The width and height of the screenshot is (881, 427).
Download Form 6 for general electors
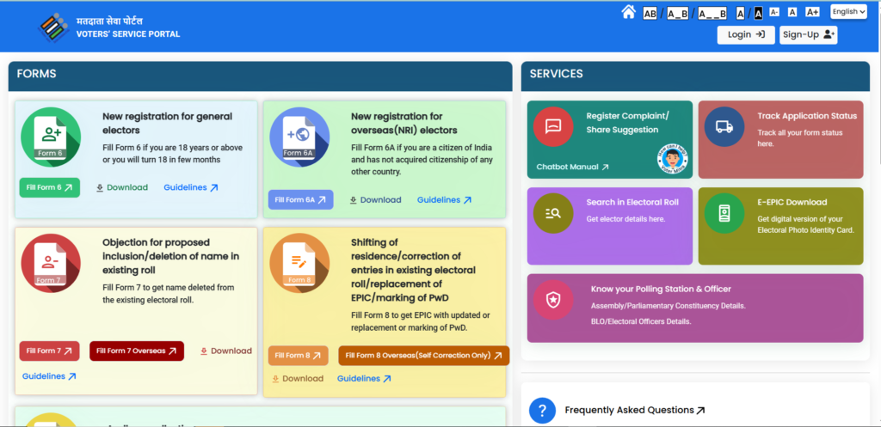tap(122, 188)
